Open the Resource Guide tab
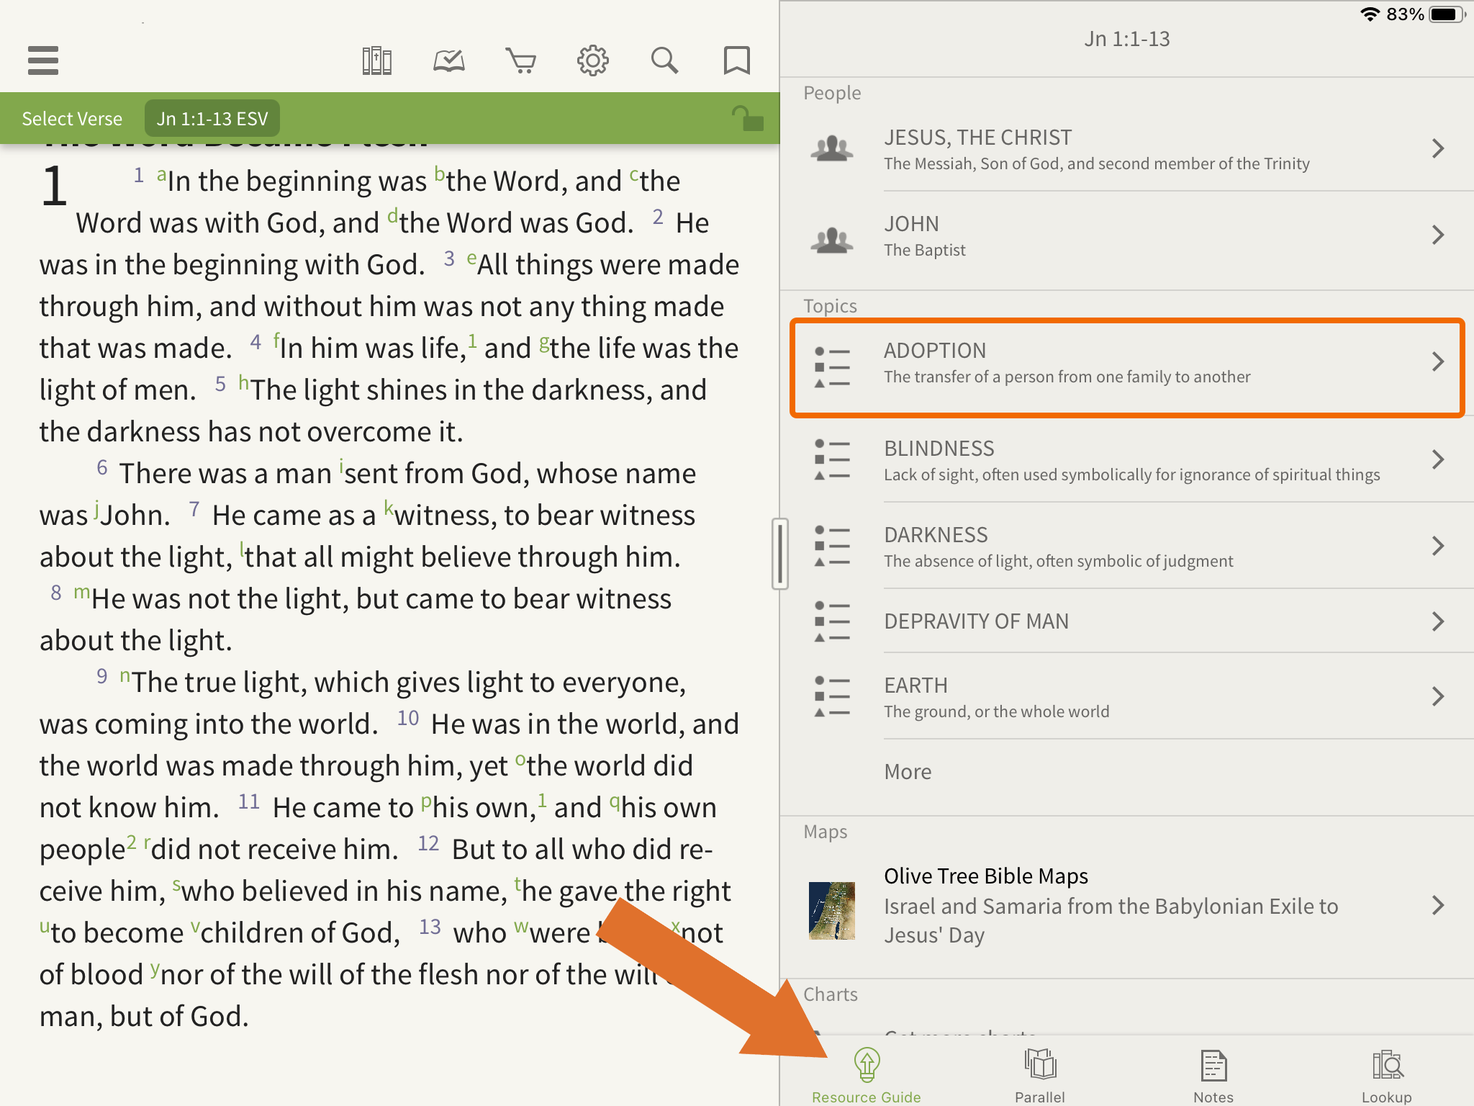Image resolution: width=1474 pixels, height=1106 pixels. [x=867, y=1076]
